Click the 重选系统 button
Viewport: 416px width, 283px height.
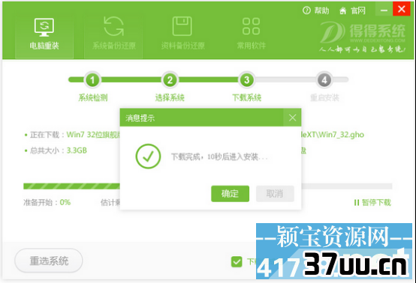click(x=49, y=261)
